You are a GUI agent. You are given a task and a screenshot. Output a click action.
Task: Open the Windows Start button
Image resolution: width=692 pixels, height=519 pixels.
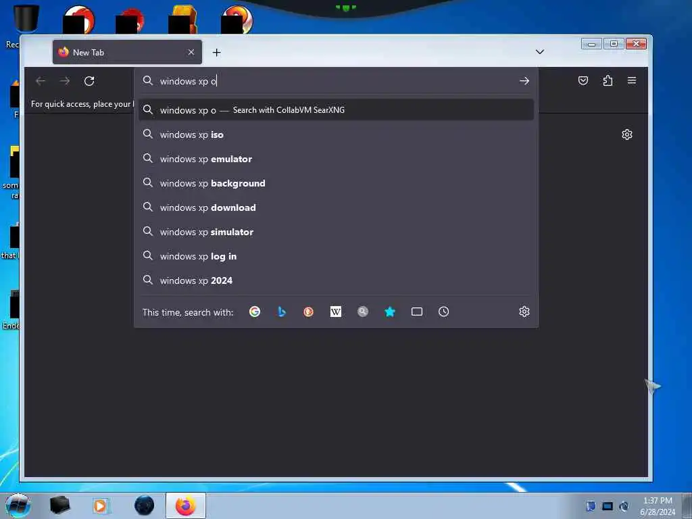[x=18, y=505]
